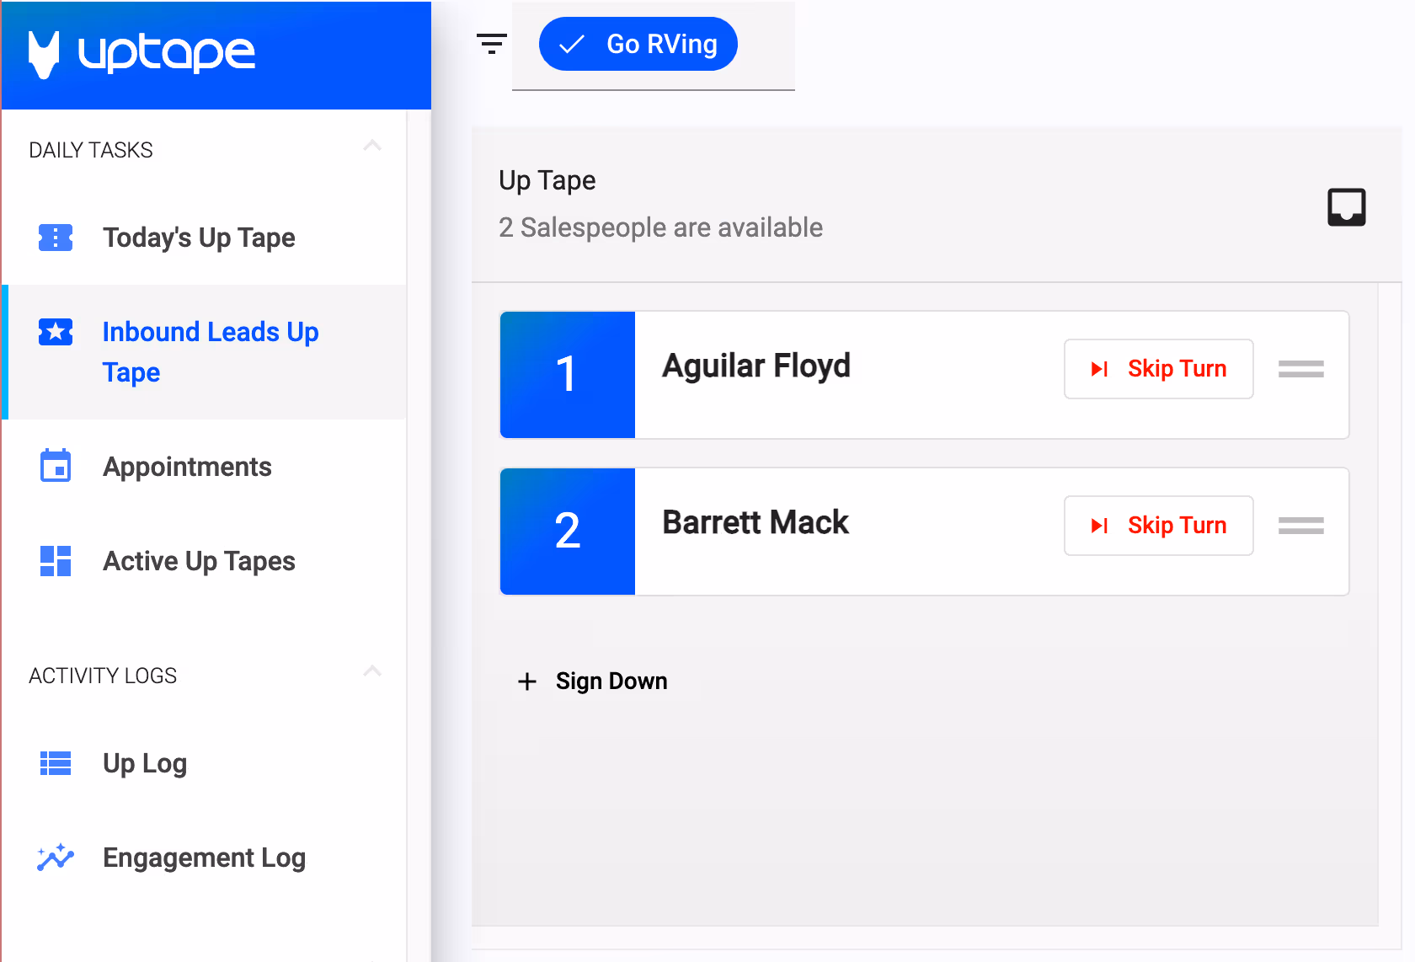Screen dimensions: 1415x962
Task: Grab Barrett Mack's drag handle
Action: pos(1300,526)
